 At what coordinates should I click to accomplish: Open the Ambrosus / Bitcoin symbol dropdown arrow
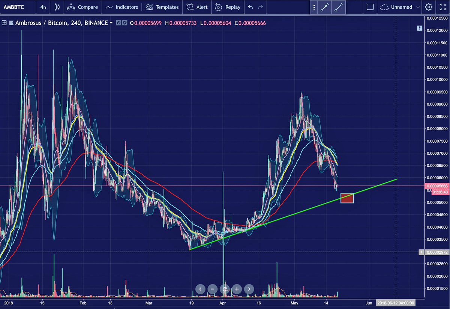[x=111, y=23]
